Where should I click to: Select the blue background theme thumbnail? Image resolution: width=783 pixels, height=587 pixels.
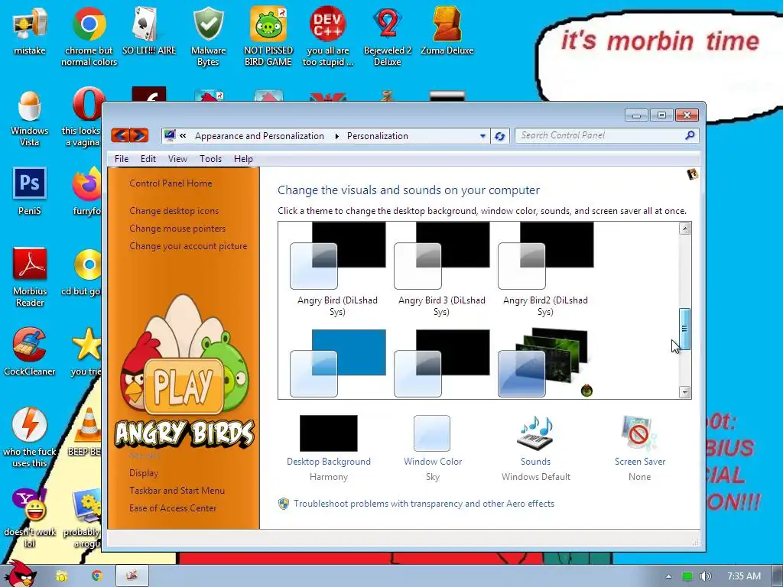[x=337, y=363]
